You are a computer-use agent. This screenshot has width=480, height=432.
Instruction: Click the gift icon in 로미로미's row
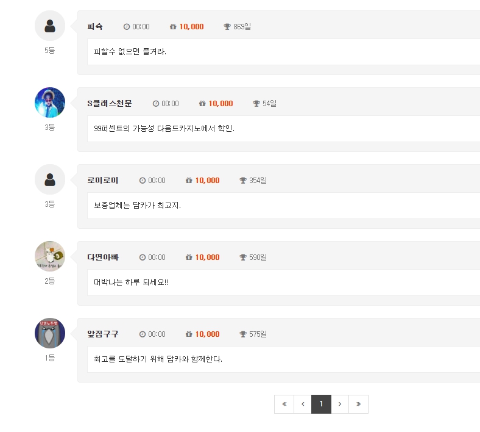[x=189, y=181]
